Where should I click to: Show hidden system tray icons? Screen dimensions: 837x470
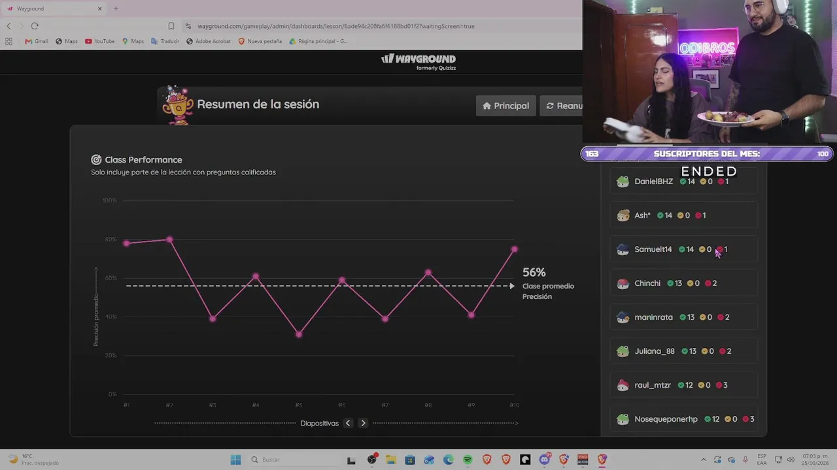(x=704, y=460)
